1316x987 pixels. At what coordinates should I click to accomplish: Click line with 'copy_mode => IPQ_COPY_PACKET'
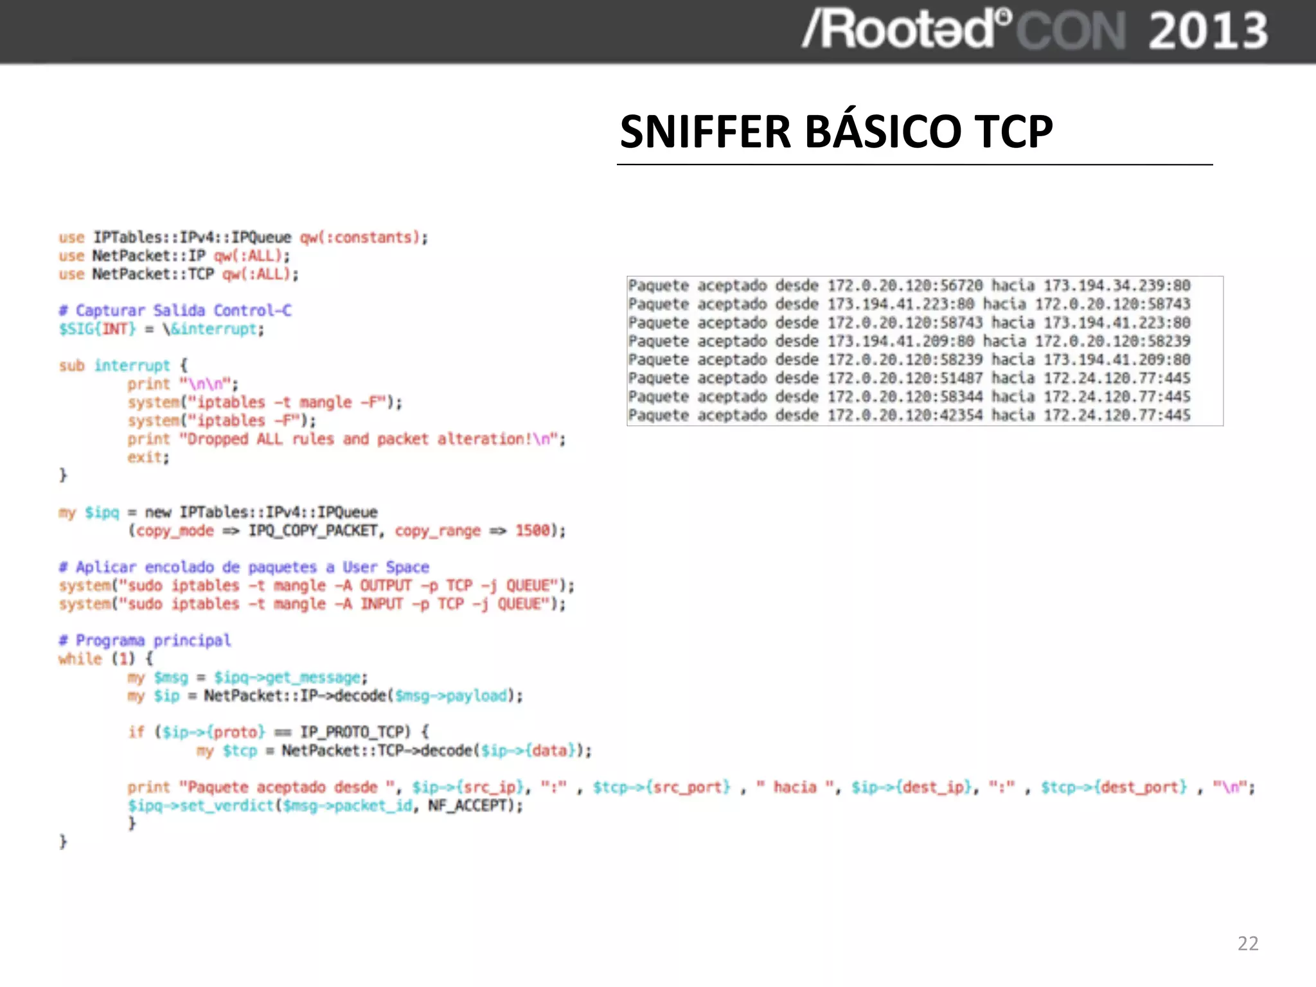coord(347,531)
